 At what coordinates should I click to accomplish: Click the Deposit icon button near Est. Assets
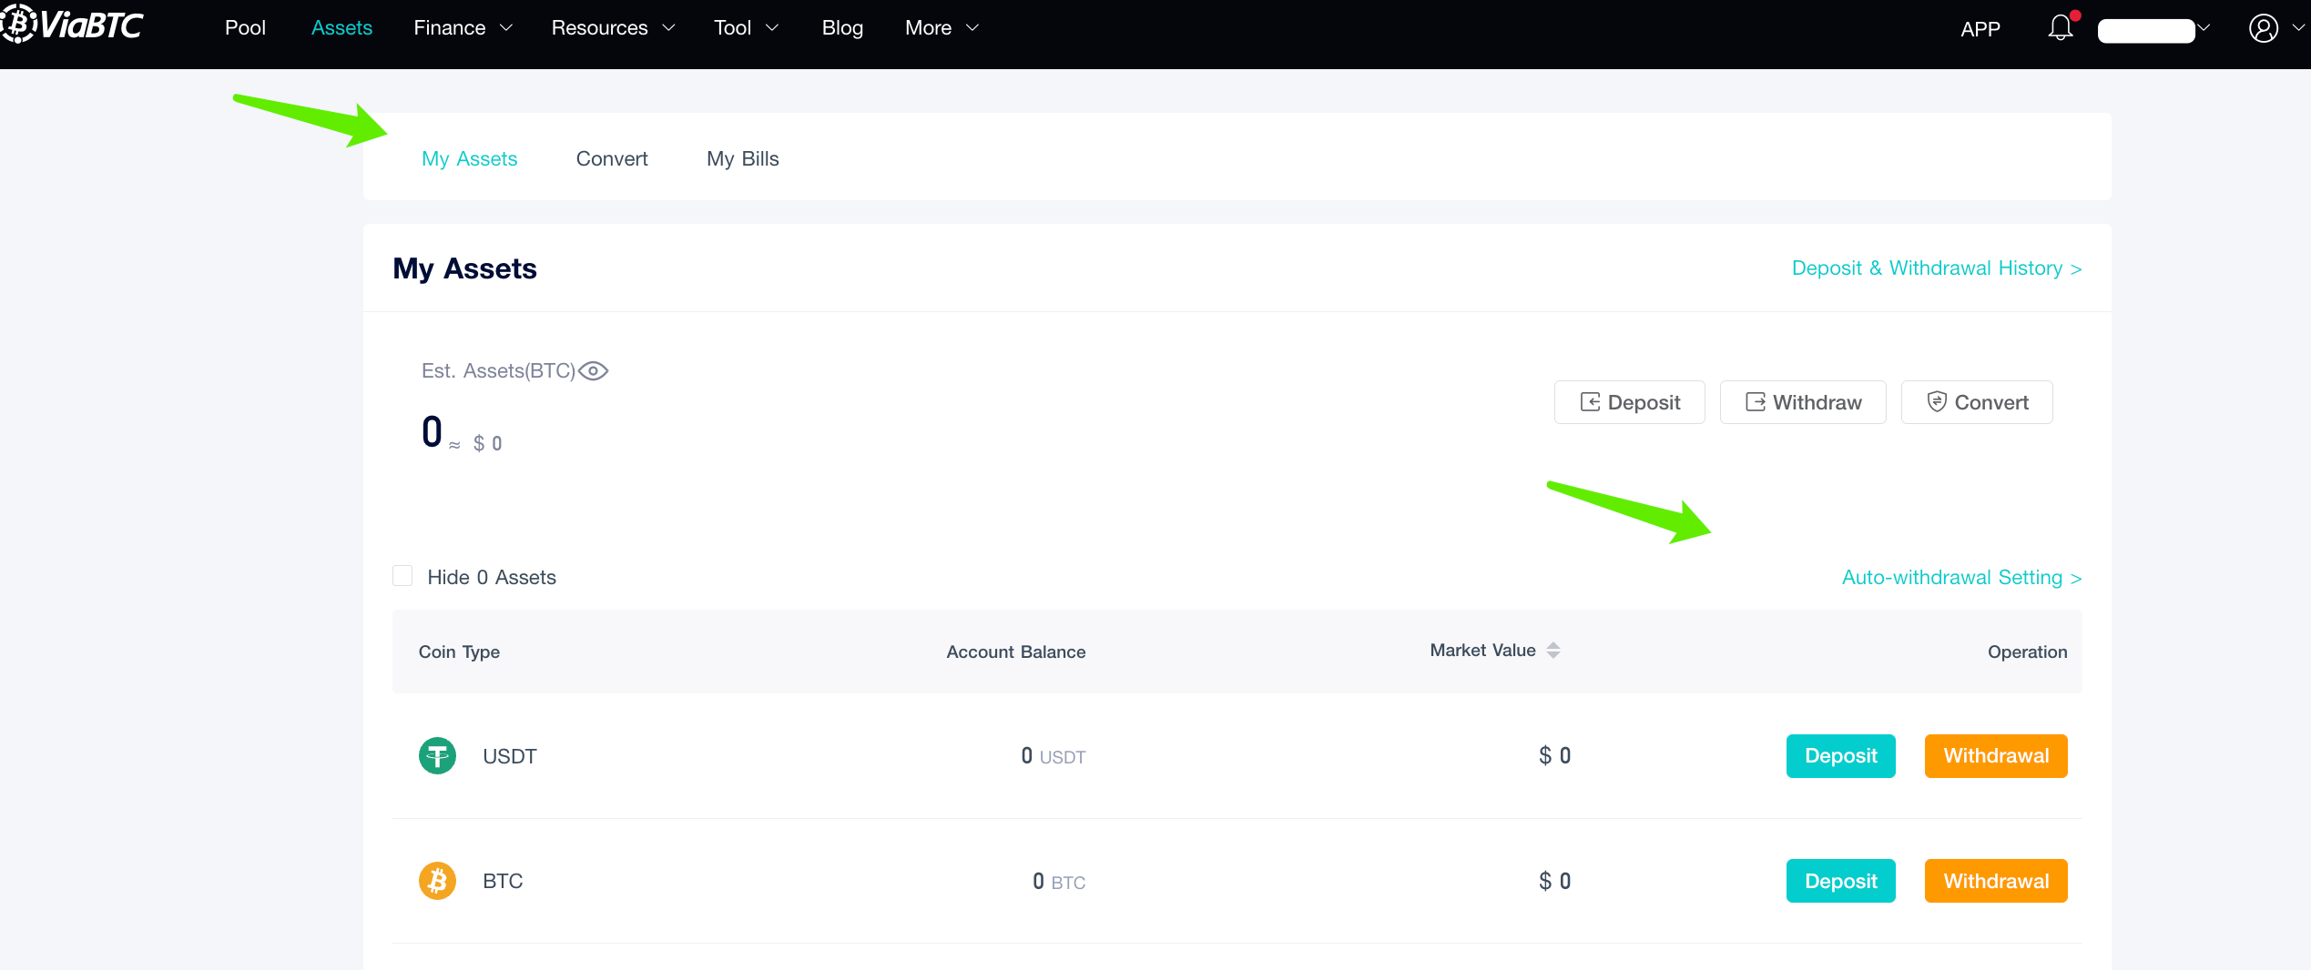1629,401
